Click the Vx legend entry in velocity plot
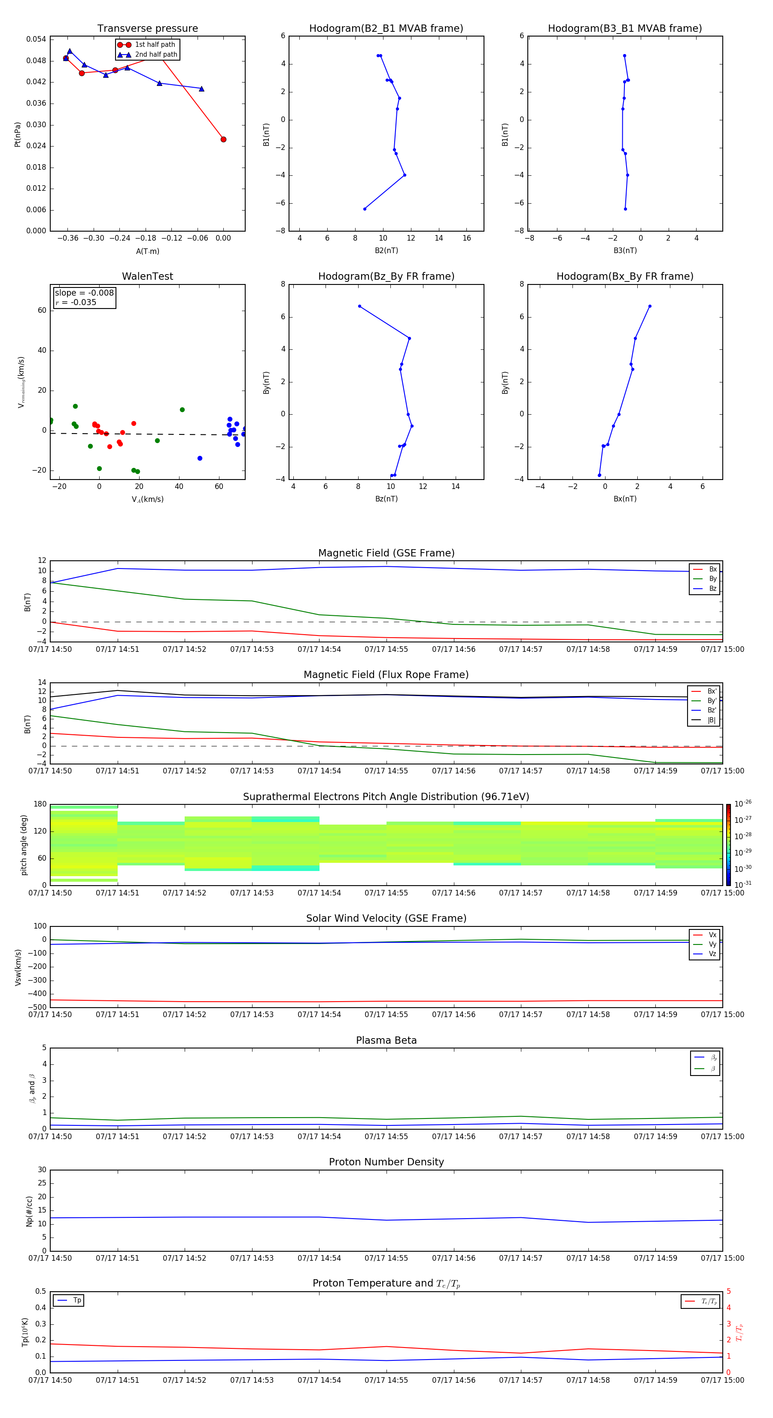 tap(705, 935)
